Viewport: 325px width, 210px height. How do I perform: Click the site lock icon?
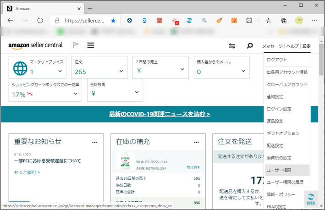pos(57,21)
